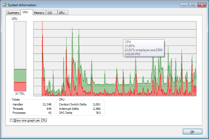Minimize the System Information window
This screenshot has height=139, width=209.
click(x=185, y=5)
